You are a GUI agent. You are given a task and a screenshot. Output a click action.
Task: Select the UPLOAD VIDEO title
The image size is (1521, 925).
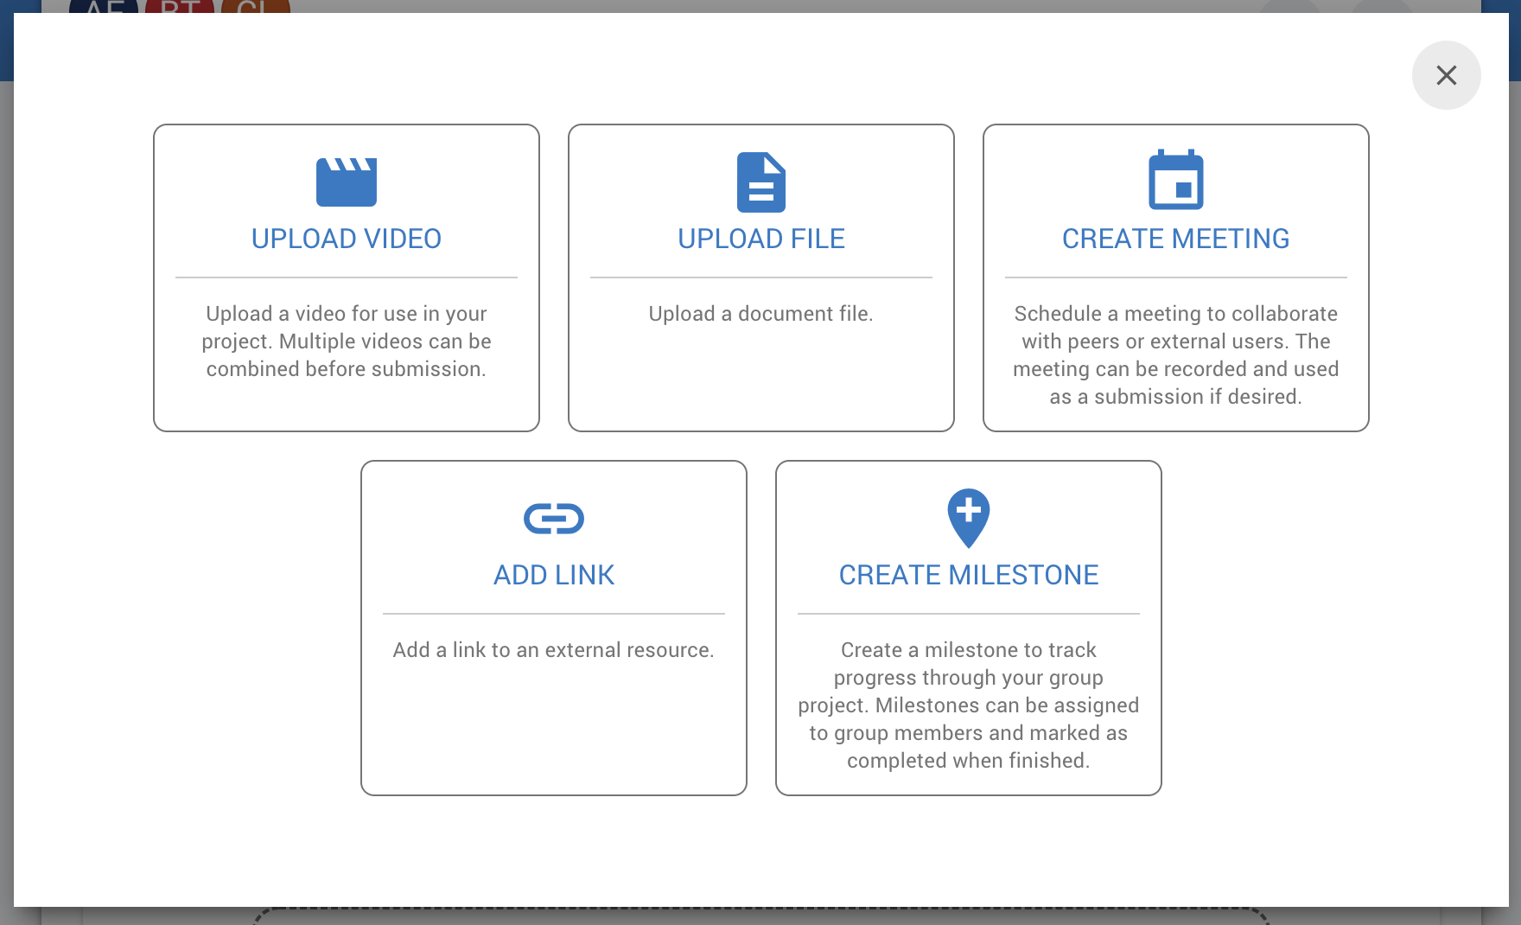pyautogui.click(x=346, y=239)
